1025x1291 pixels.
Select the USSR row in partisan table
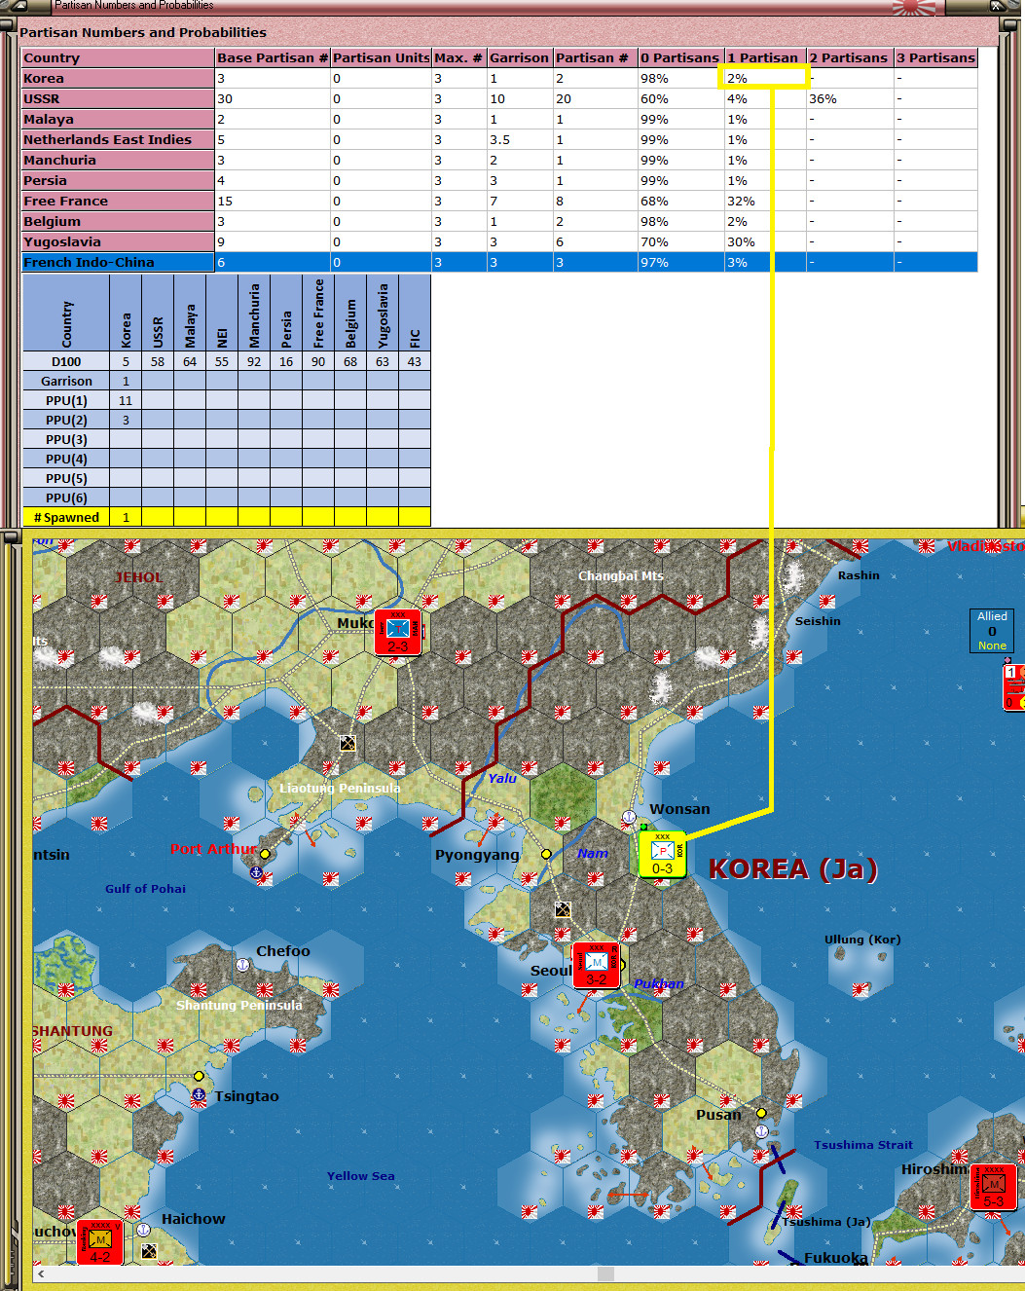[499, 98]
